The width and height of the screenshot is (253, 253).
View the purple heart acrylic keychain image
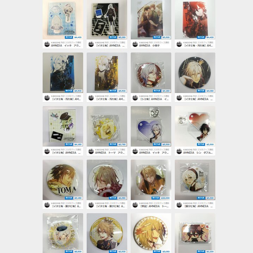point(151,126)
